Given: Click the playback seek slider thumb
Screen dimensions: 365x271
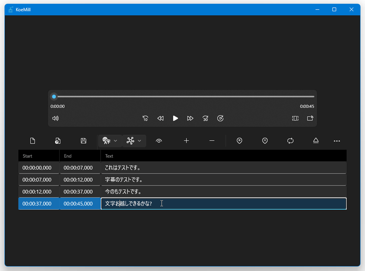Looking at the screenshot, I should tap(54, 97).
